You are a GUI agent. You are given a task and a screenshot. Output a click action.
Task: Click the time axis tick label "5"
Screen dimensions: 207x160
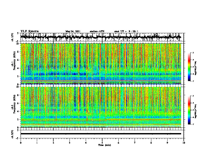[102, 143]
